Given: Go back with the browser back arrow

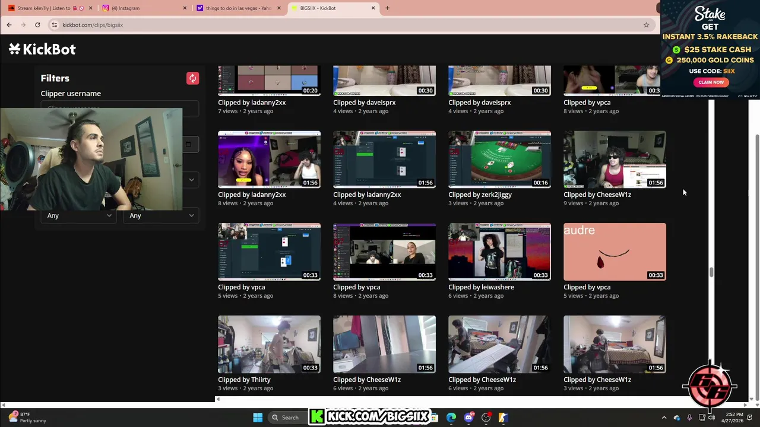Looking at the screenshot, I should [x=9, y=25].
